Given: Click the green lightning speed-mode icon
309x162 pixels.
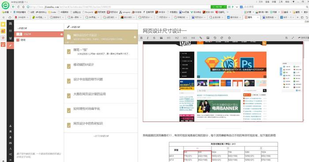Looking at the screenshot, I should (233, 7).
